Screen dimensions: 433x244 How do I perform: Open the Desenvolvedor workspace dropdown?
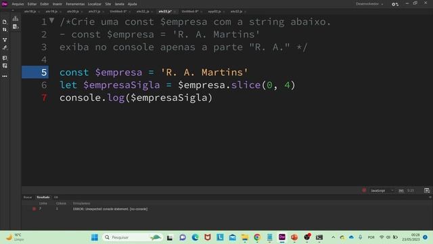click(x=369, y=4)
